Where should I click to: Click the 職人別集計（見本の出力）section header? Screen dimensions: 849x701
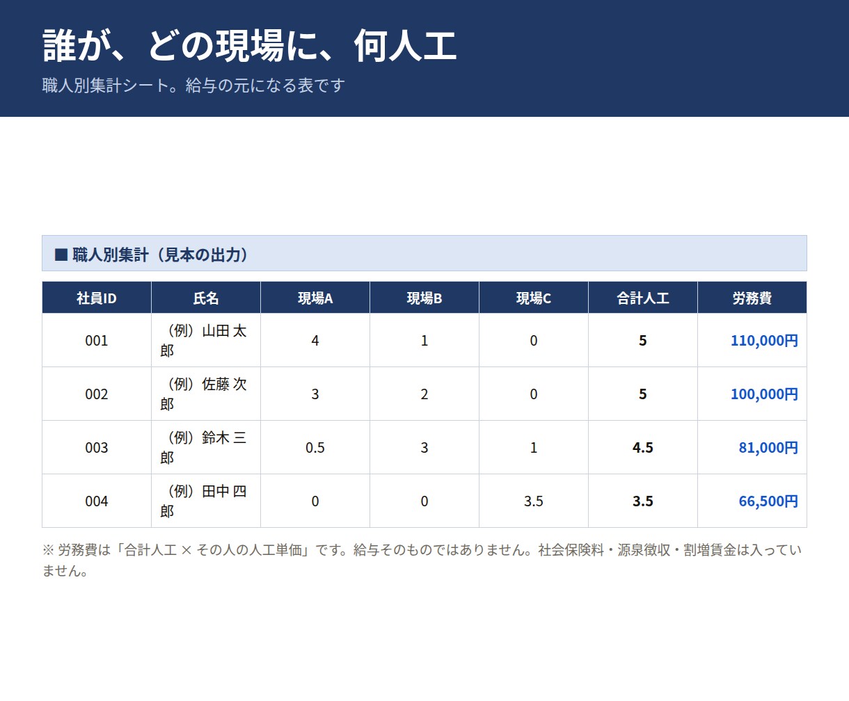click(424, 254)
